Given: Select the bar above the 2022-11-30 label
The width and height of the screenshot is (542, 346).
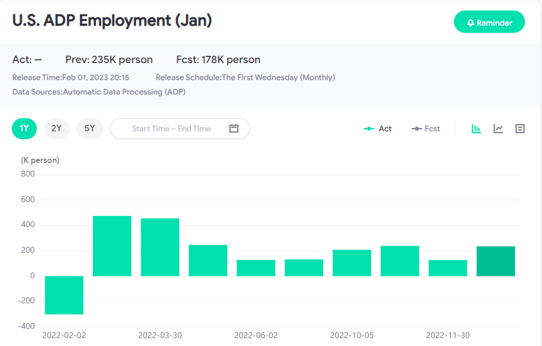Looking at the screenshot, I should click(x=447, y=268).
